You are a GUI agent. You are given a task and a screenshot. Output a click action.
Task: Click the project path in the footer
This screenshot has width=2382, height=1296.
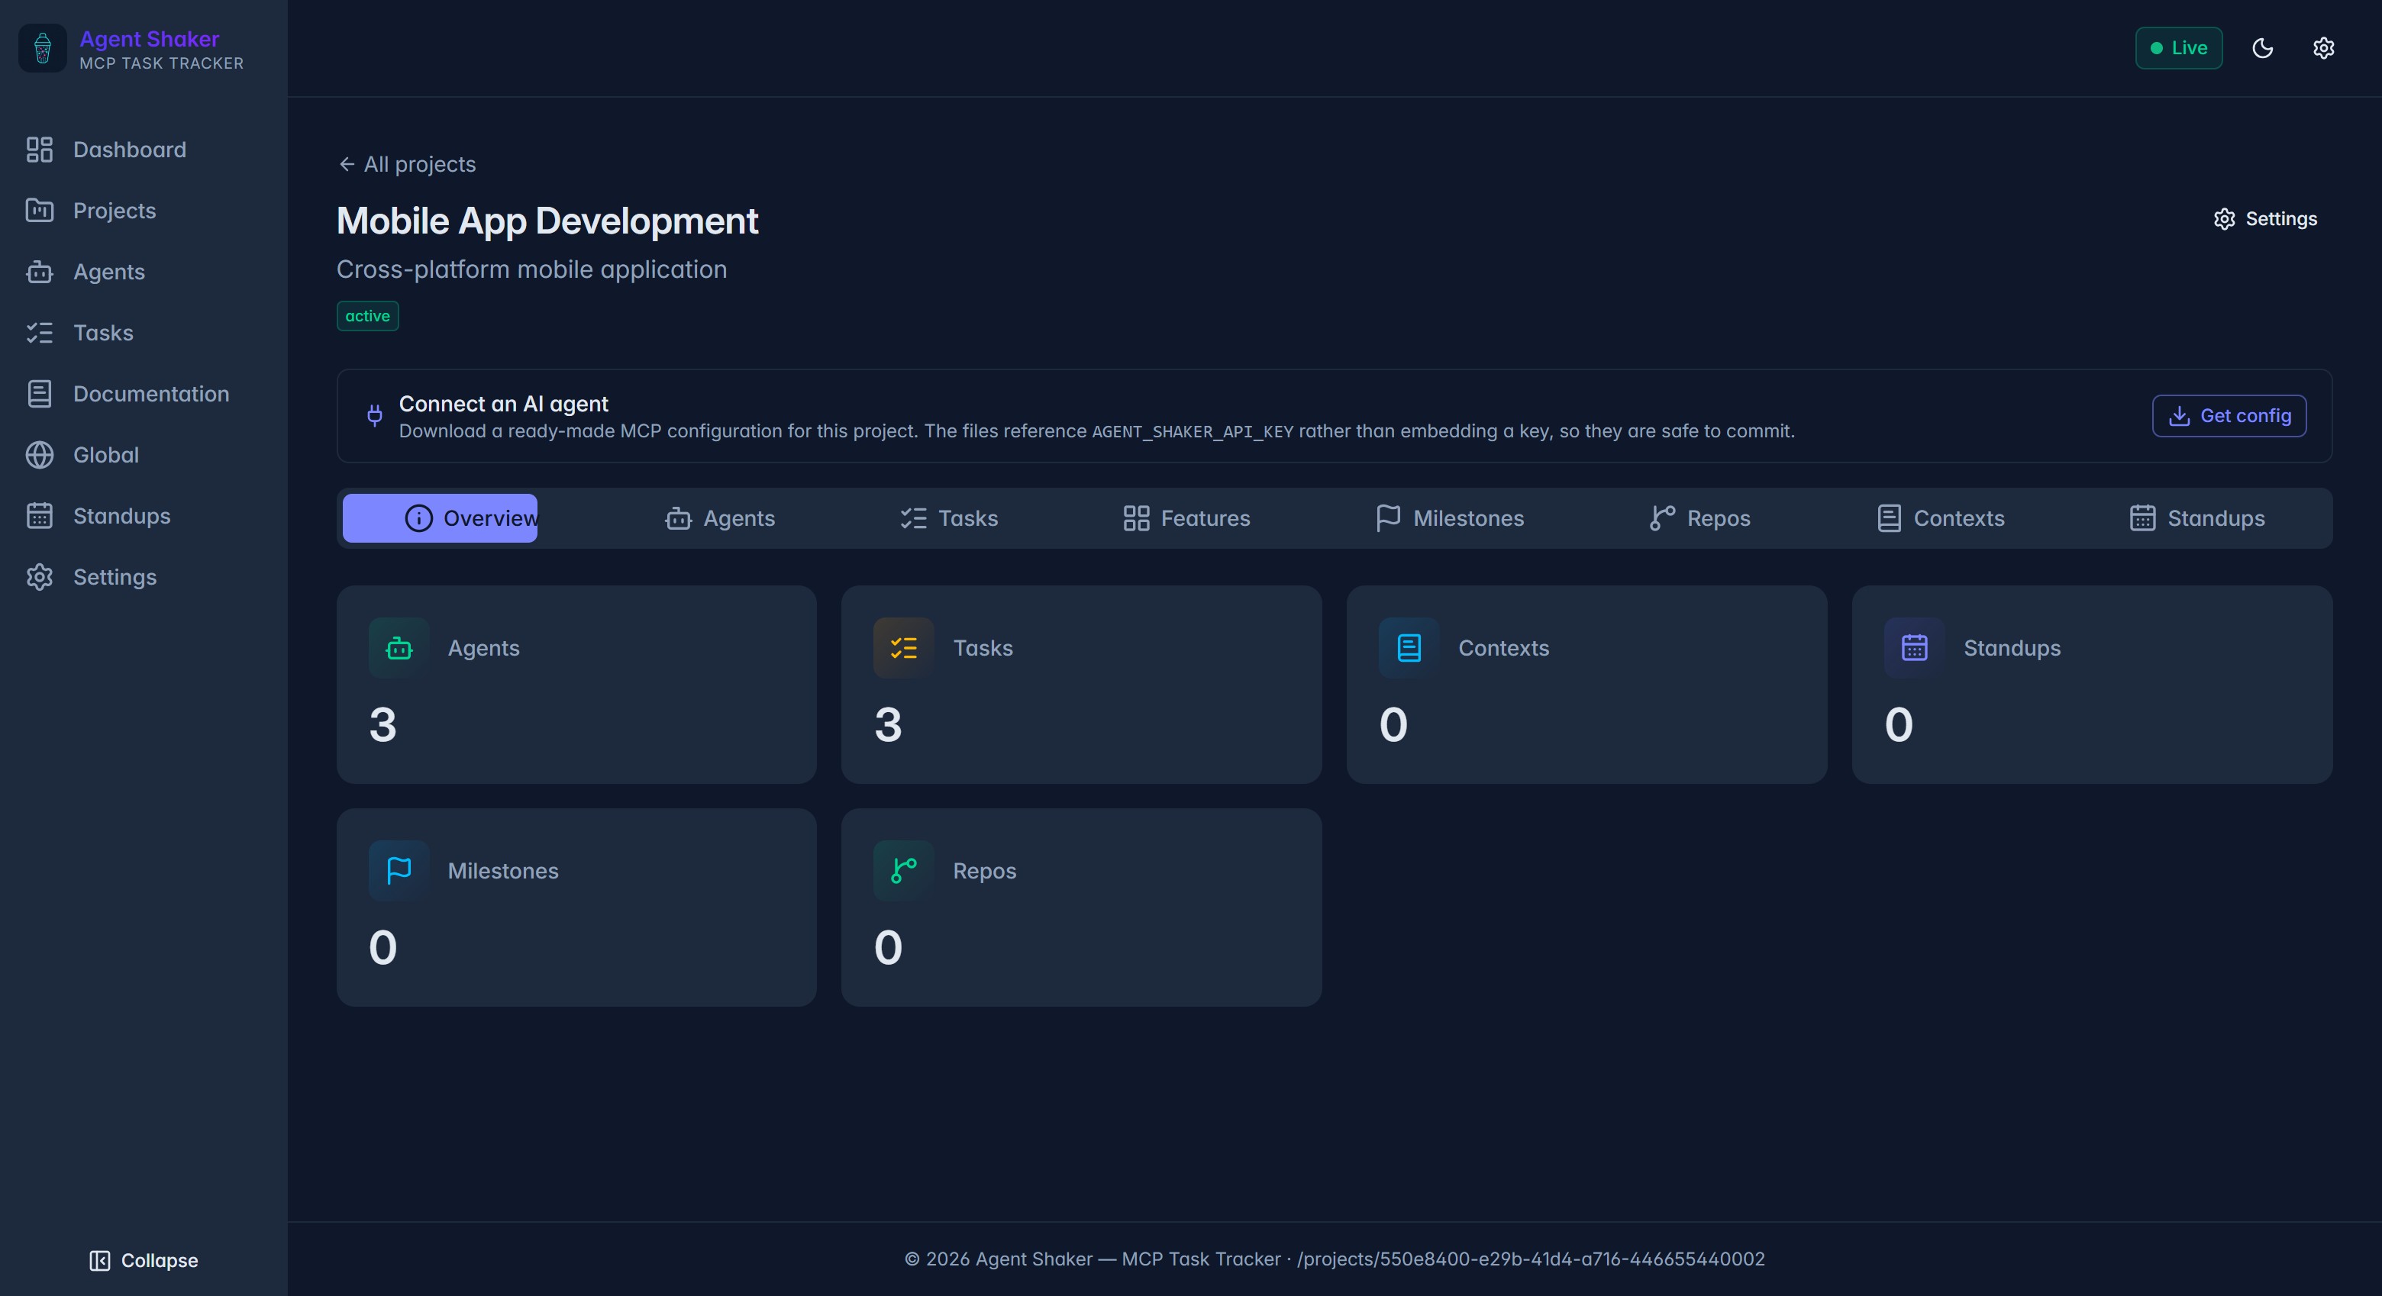(x=1531, y=1259)
